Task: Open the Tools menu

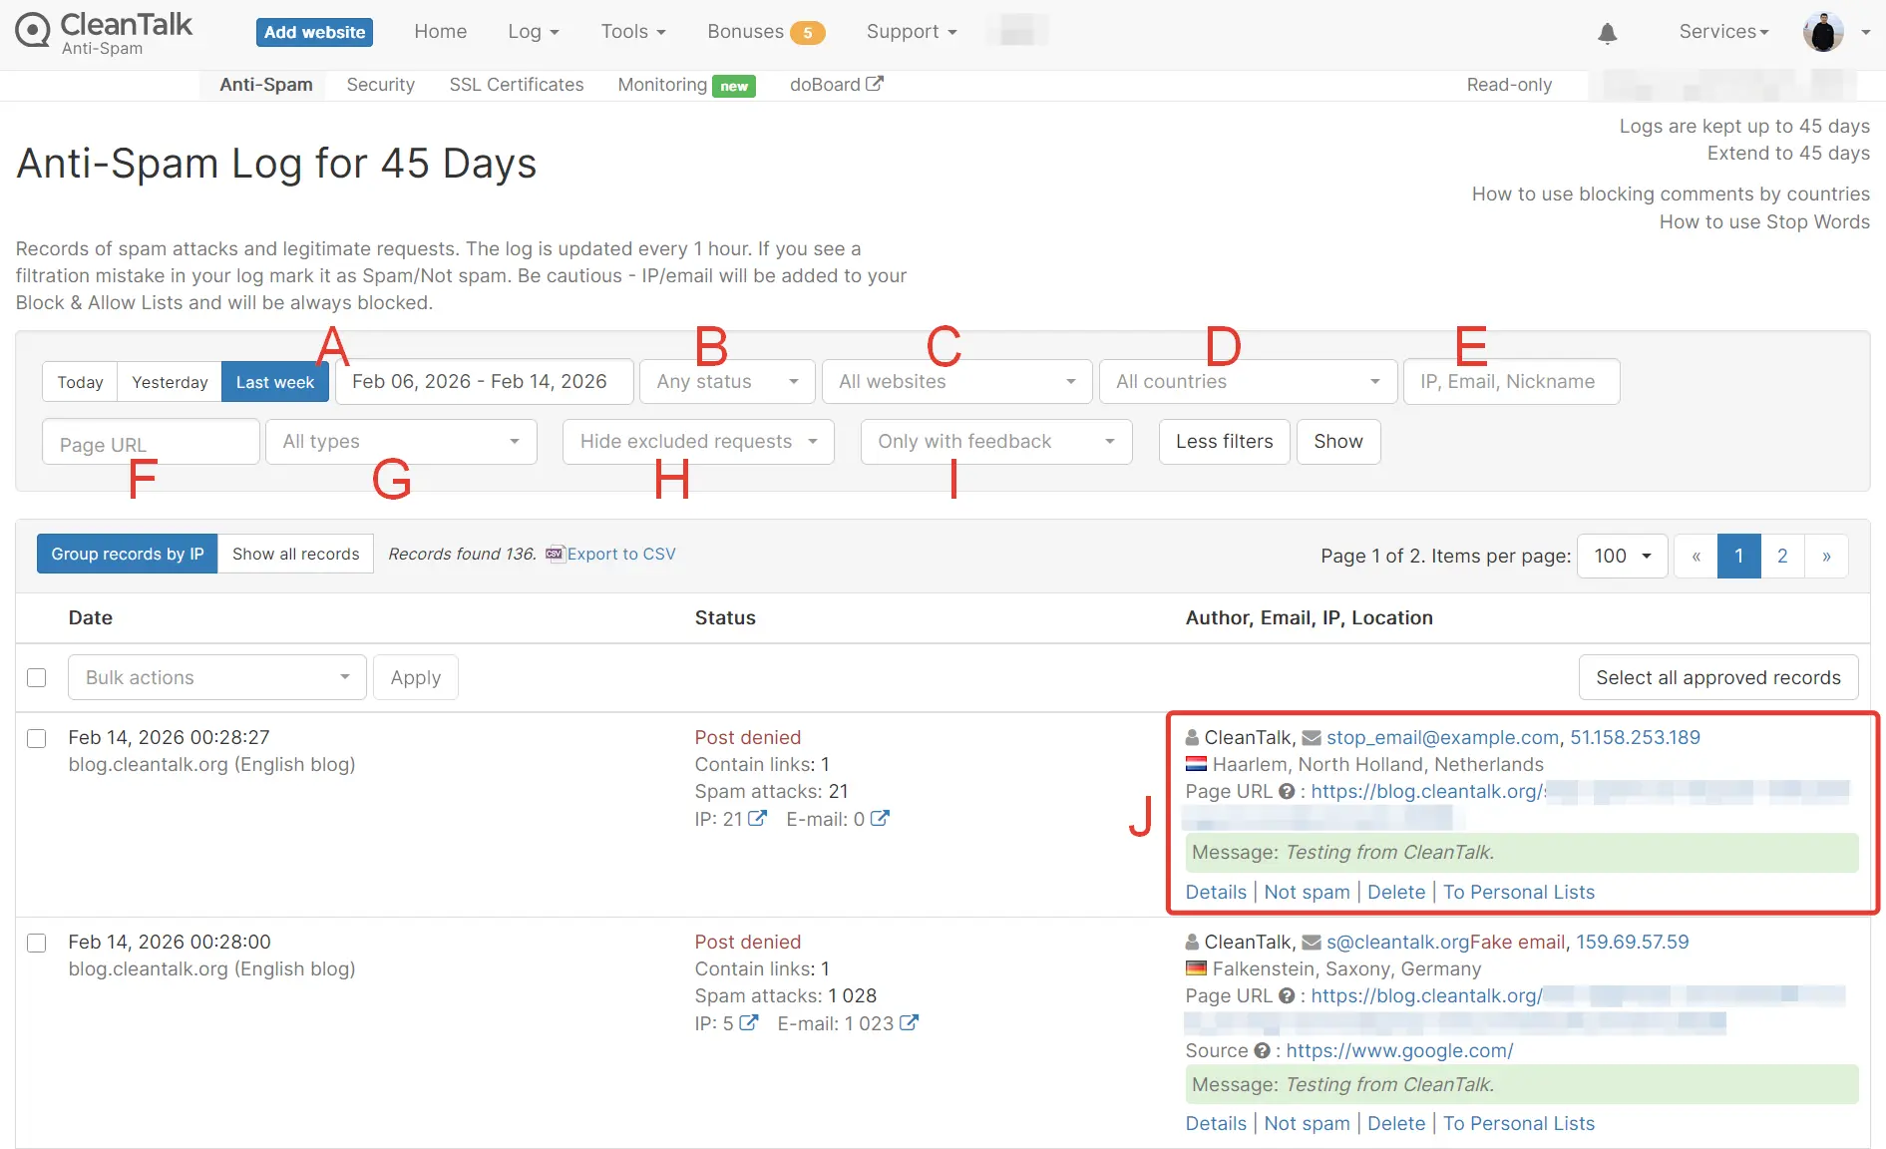Action: [632, 32]
